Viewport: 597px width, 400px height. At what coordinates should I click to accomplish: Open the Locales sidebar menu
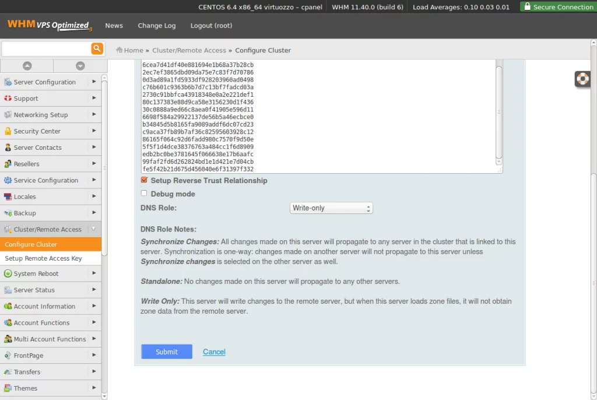point(51,197)
